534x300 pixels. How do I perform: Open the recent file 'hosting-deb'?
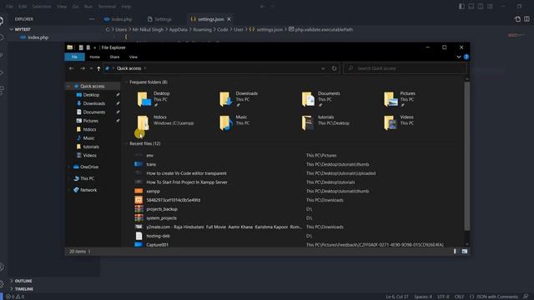click(x=158, y=236)
